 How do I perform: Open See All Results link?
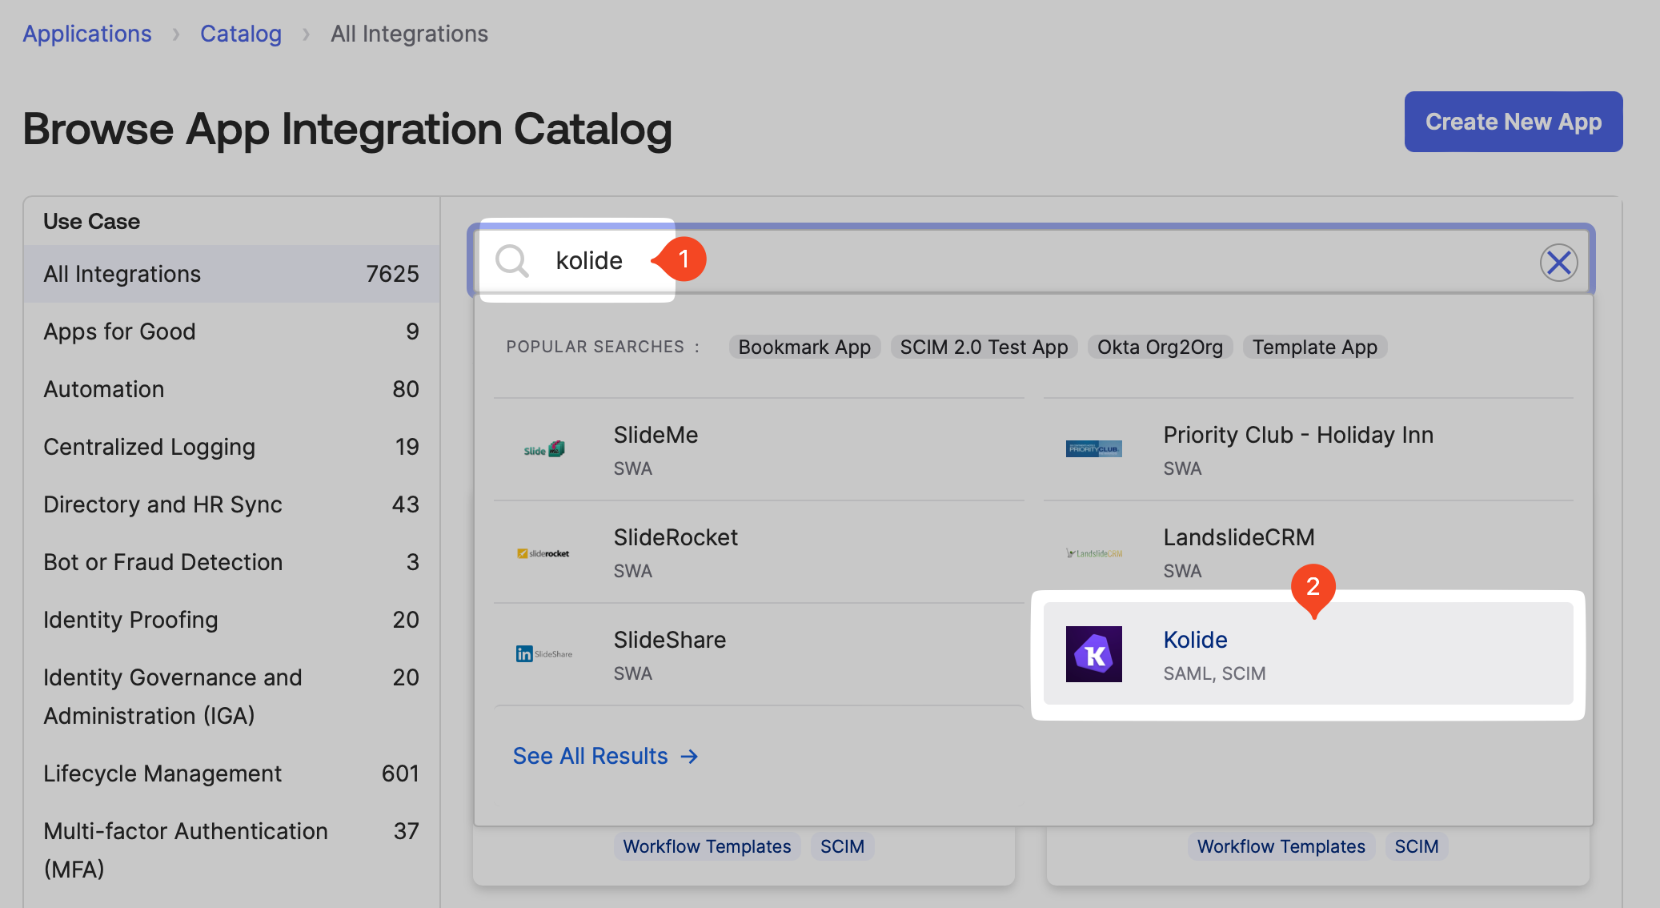605,756
